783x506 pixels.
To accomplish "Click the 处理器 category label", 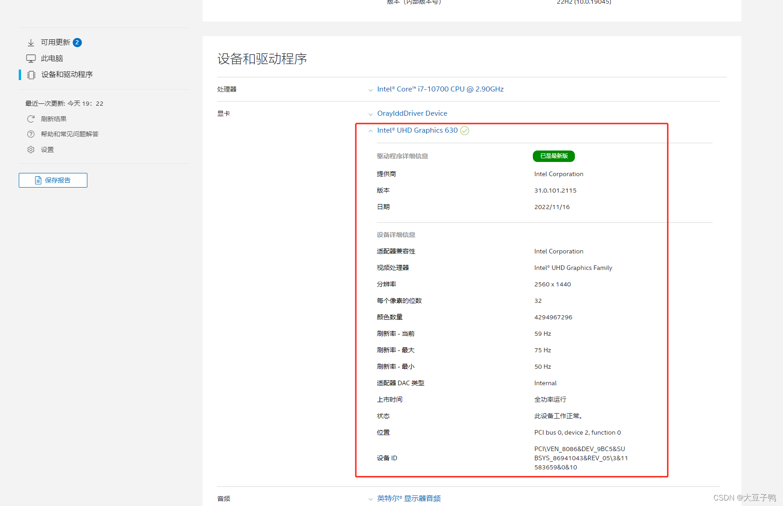I will (227, 90).
